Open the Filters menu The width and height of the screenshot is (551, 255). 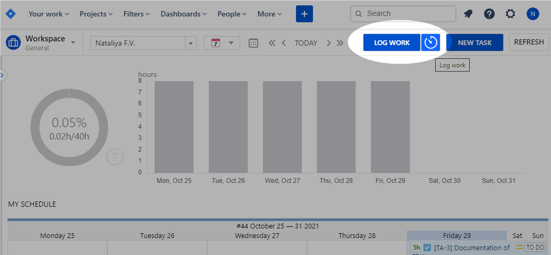[x=137, y=14]
